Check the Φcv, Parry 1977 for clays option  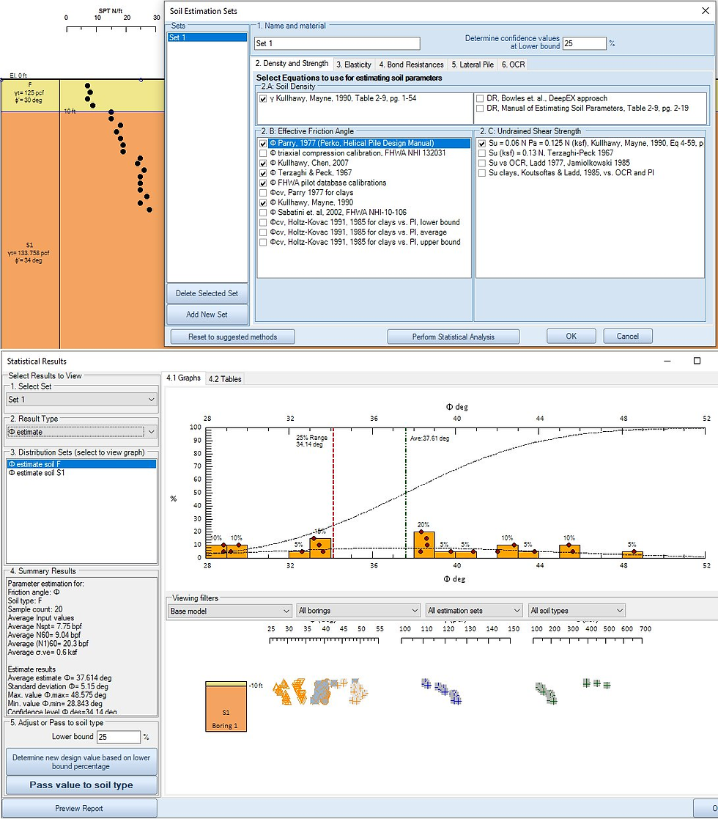pos(262,192)
